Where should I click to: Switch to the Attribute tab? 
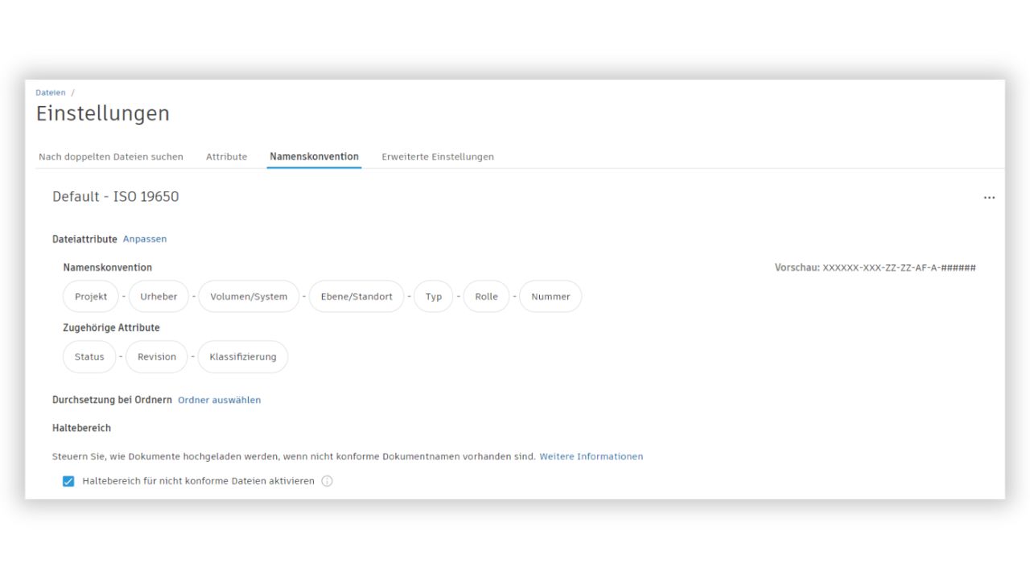coord(226,157)
